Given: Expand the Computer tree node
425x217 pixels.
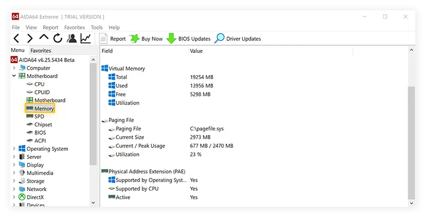Looking at the screenshot, I should [x=14, y=68].
